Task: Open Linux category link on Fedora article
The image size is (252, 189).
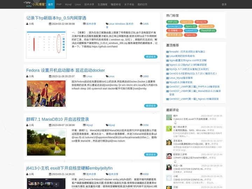Action: tap(89, 76)
